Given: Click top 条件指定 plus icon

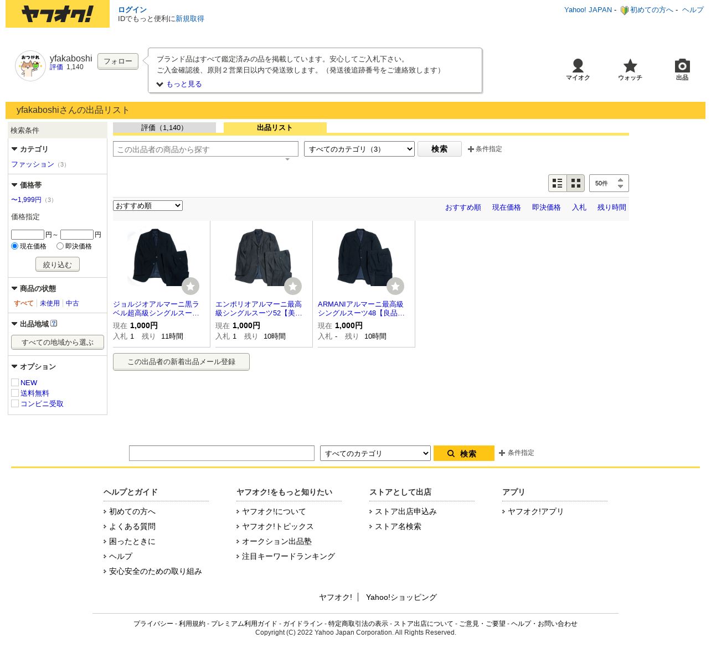Looking at the screenshot, I should [x=471, y=149].
